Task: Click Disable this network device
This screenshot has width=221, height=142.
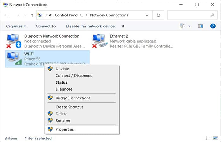Action: (x=90, y=26)
